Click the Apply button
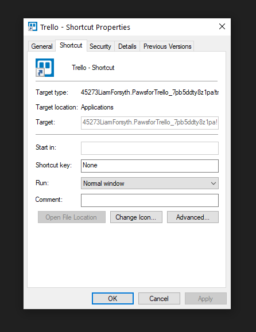 (x=205, y=299)
